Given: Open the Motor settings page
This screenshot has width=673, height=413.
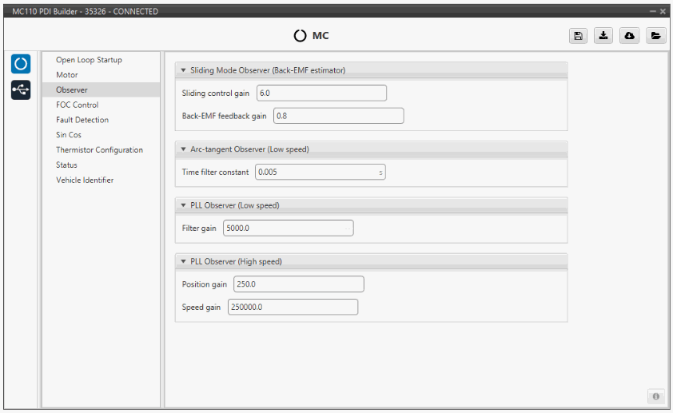Looking at the screenshot, I should 67,75.
